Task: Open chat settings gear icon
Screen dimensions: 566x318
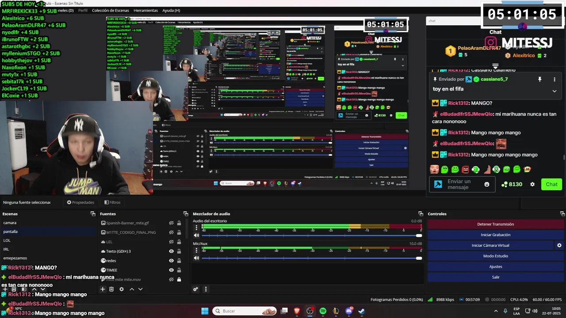Action: tap(532, 184)
